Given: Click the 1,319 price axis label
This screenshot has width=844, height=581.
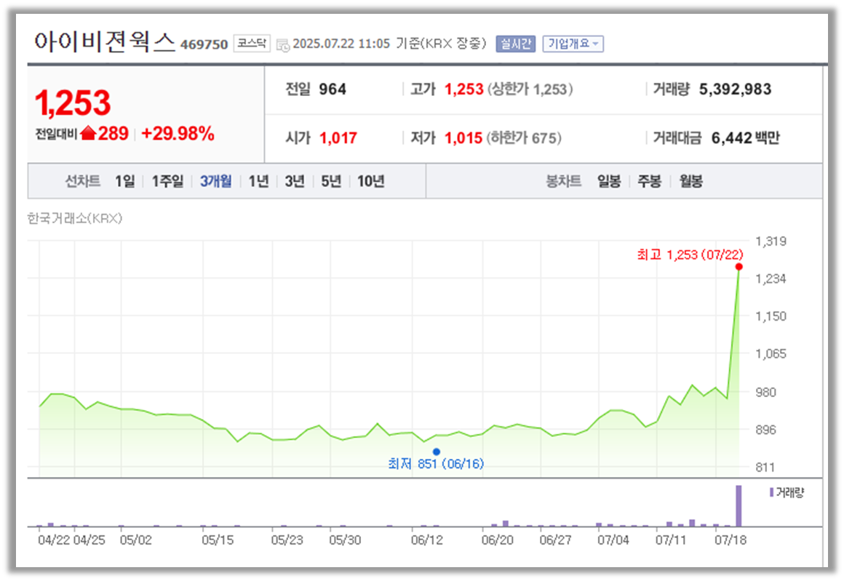Looking at the screenshot, I should pos(771,241).
